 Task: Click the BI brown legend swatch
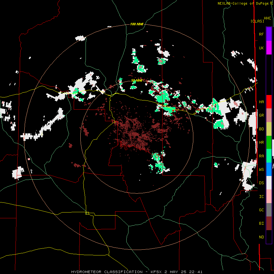coord(269,223)
